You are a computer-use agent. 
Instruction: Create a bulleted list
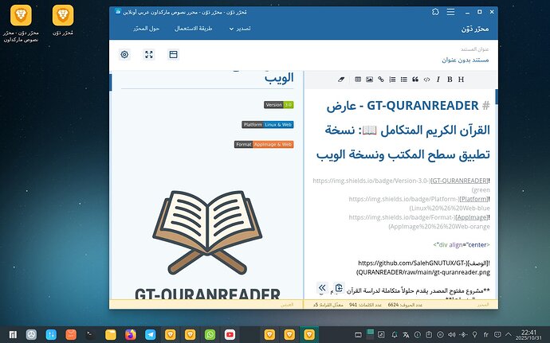[404, 80]
